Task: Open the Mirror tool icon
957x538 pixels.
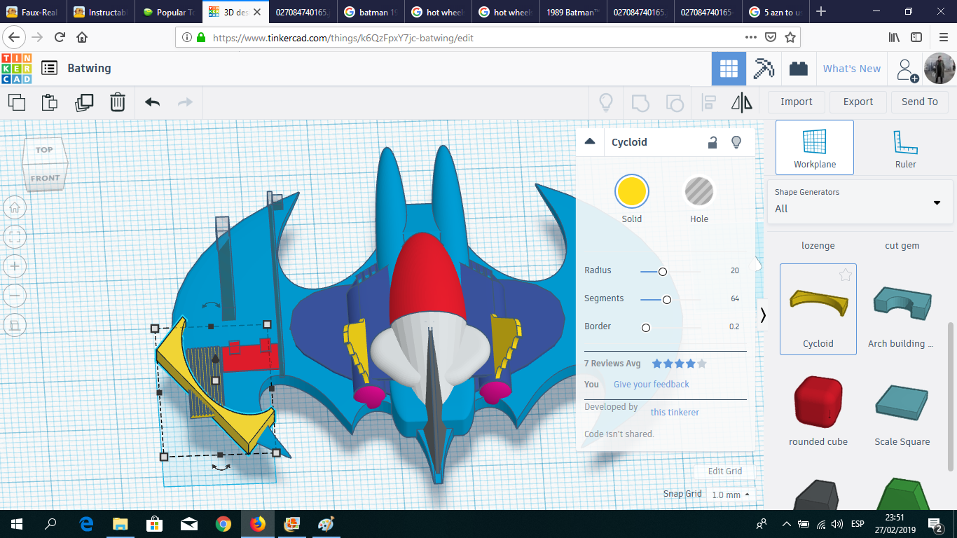Action: click(742, 102)
